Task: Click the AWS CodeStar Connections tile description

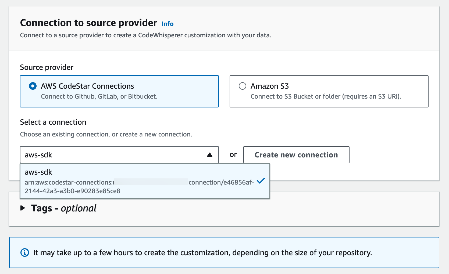Action: click(x=99, y=96)
